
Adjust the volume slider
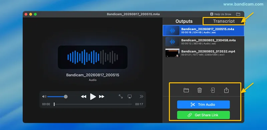57,97
